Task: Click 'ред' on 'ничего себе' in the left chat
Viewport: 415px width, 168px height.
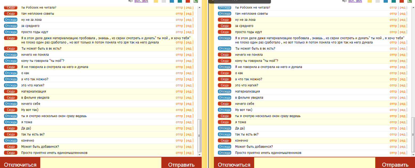Action: [189, 104]
